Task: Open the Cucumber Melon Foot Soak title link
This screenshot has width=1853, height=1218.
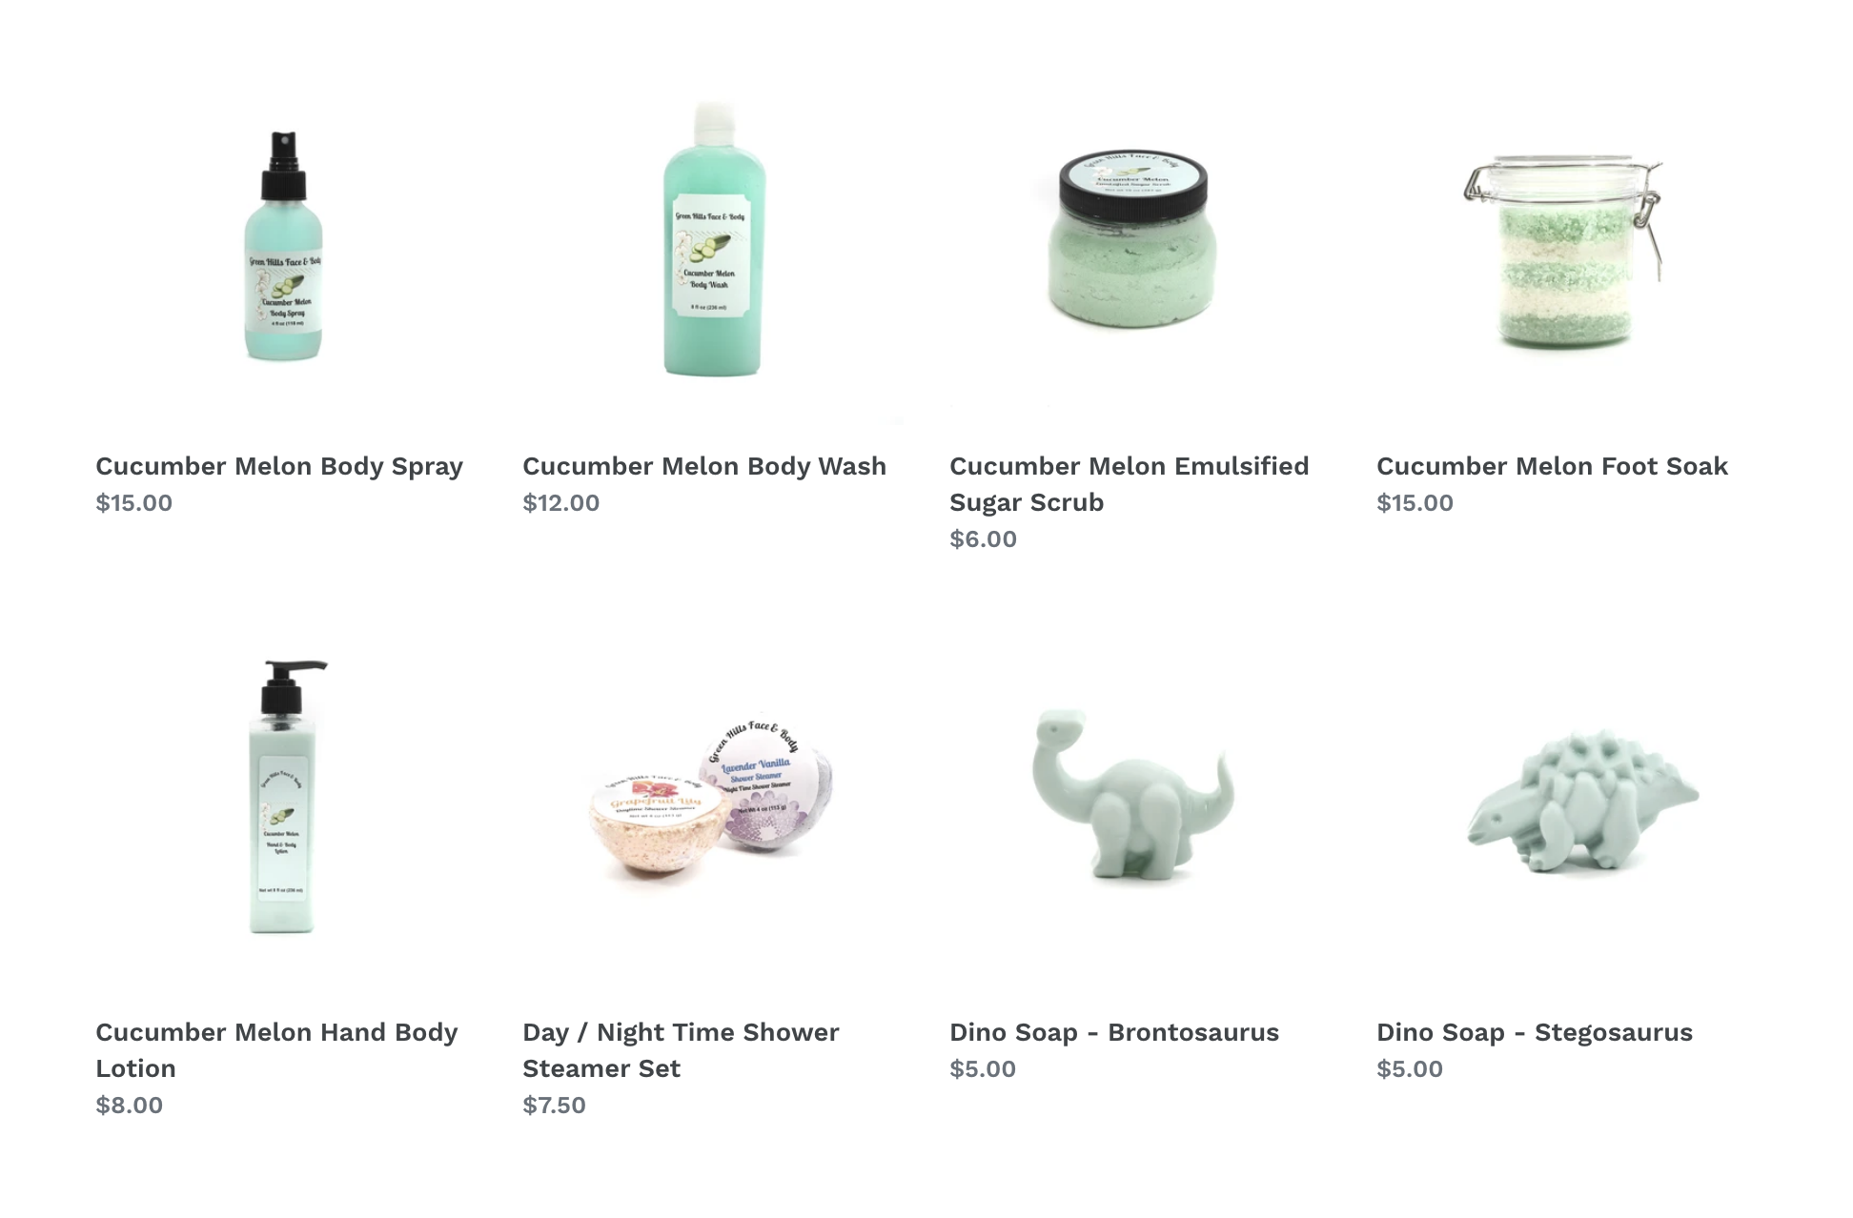Action: (1552, 466)
